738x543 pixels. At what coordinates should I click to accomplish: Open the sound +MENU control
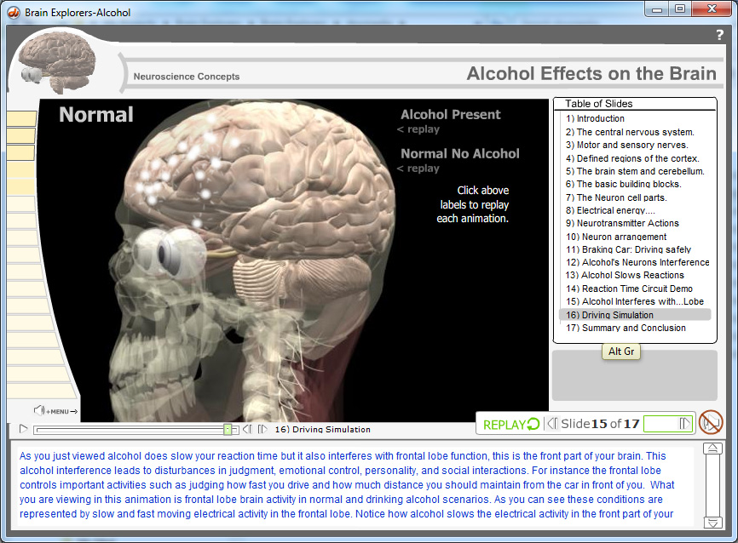click(56, 411)
